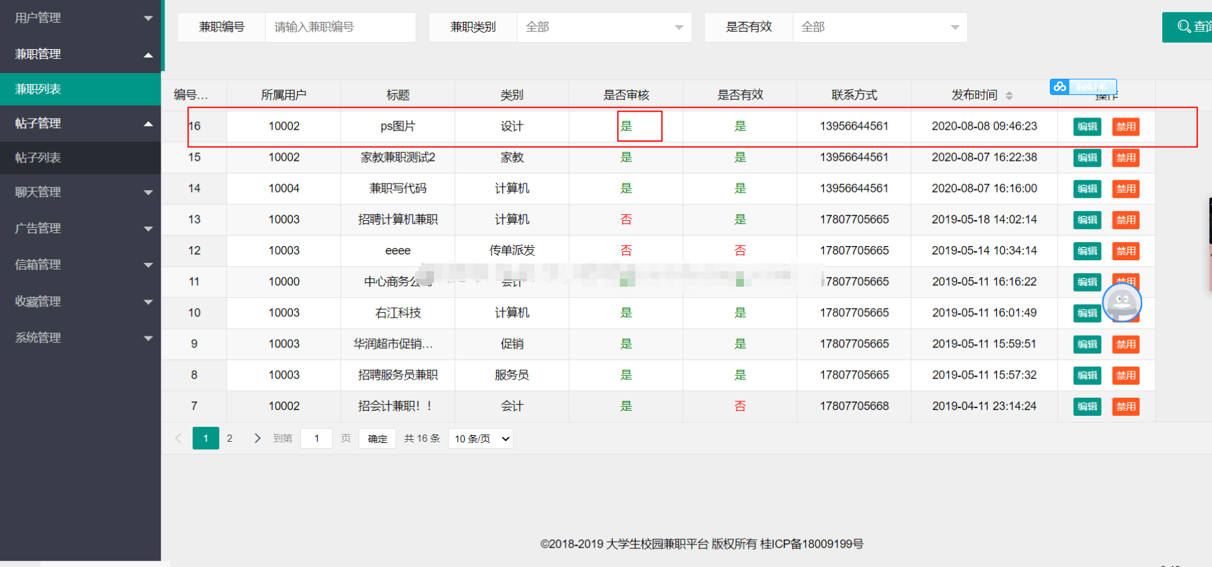The height and width of the screenshot is (567, 1212).
Task: Click the robot assistant avatar icon
Action: pos(1122,302)
